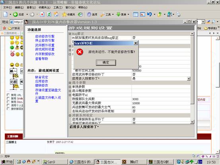Click the 工具 wrench icon in toolbar
The height and width of the screenshot is (165, 220).
(103, 15)
